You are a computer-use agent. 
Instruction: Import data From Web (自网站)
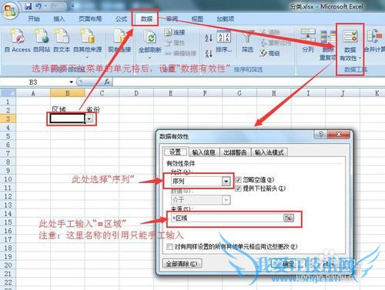pyautogui.click(x=42, y=41)
